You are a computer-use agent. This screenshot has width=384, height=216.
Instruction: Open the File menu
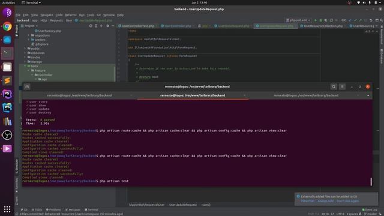point(18,15)
